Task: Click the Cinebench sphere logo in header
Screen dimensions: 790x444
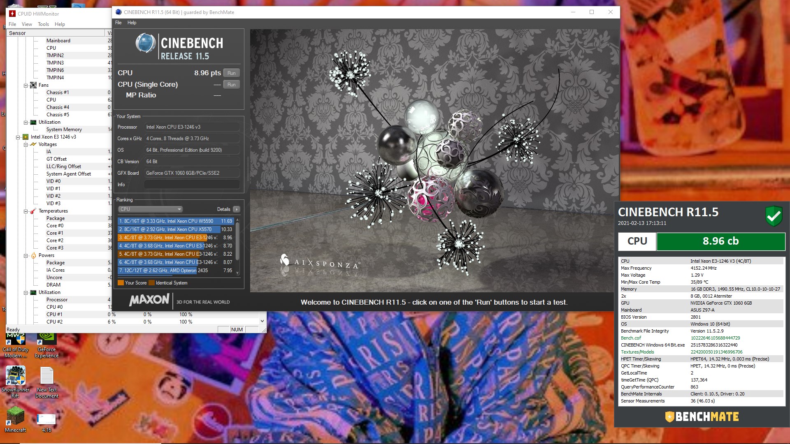Action: [146, 44]
